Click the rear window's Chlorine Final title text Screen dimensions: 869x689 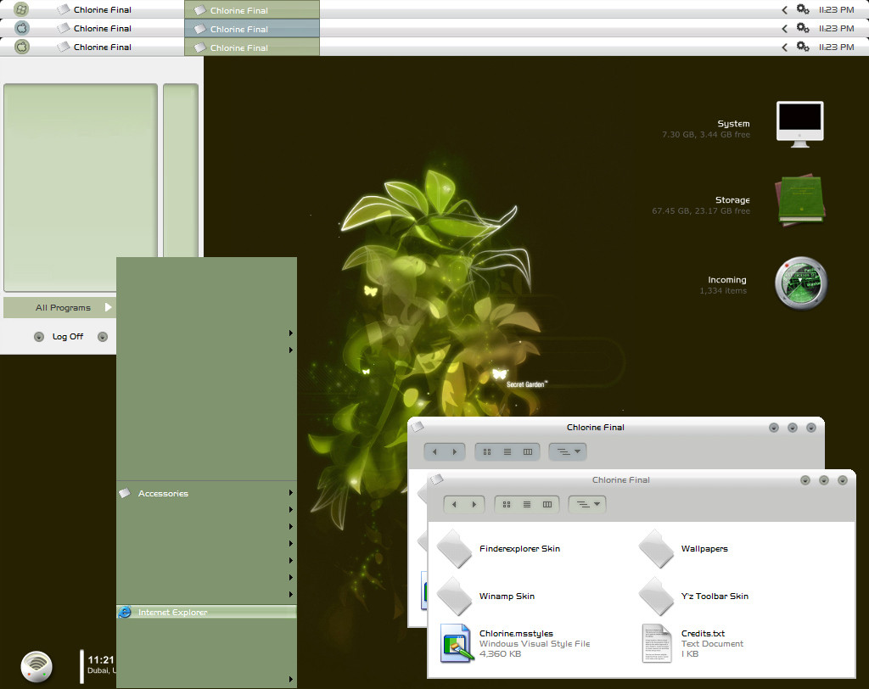[x=595, y=428]
